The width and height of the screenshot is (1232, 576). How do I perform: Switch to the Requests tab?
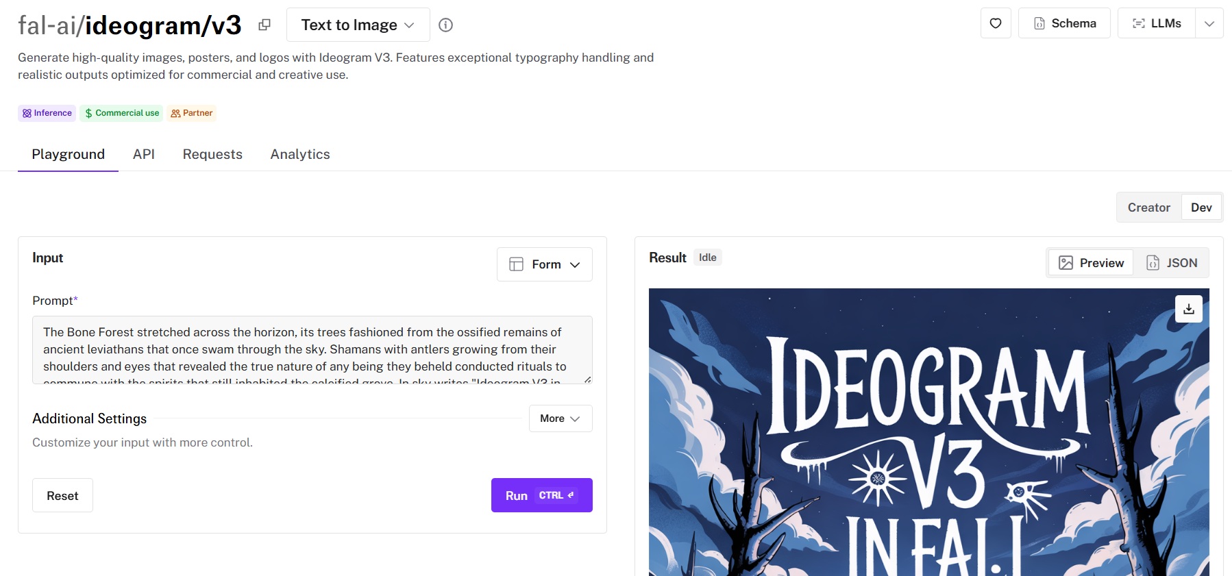pos(212,154)
